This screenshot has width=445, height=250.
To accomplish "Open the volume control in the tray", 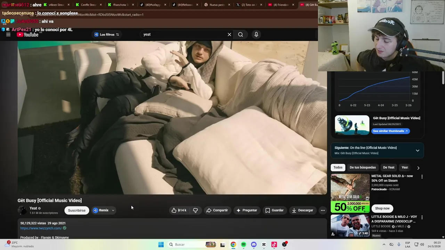I will (x=422, y=244).
